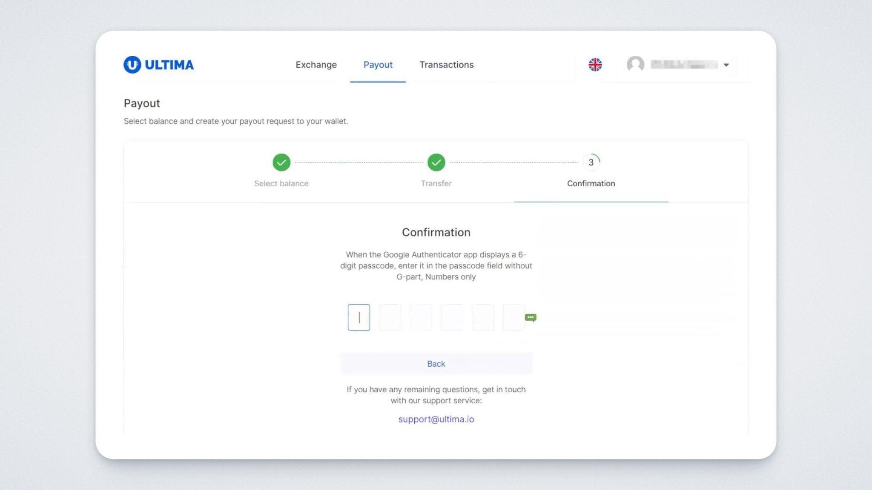Go to the Transactions tab

click(x=446, y=65)
